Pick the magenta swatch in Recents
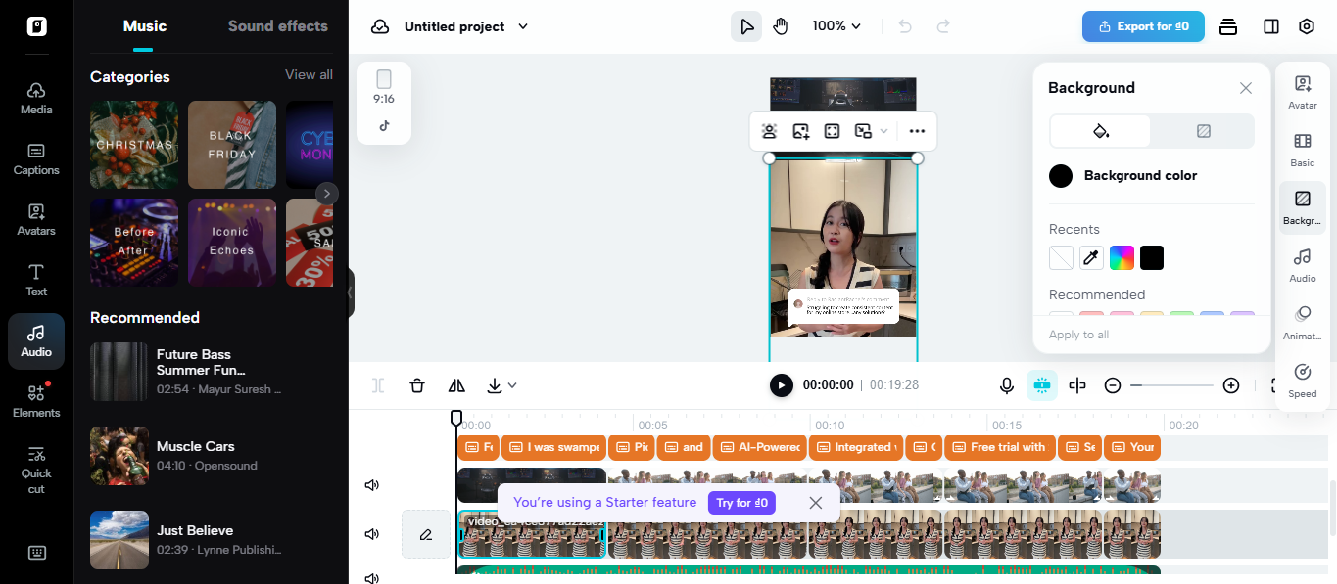 (1122, 257)
